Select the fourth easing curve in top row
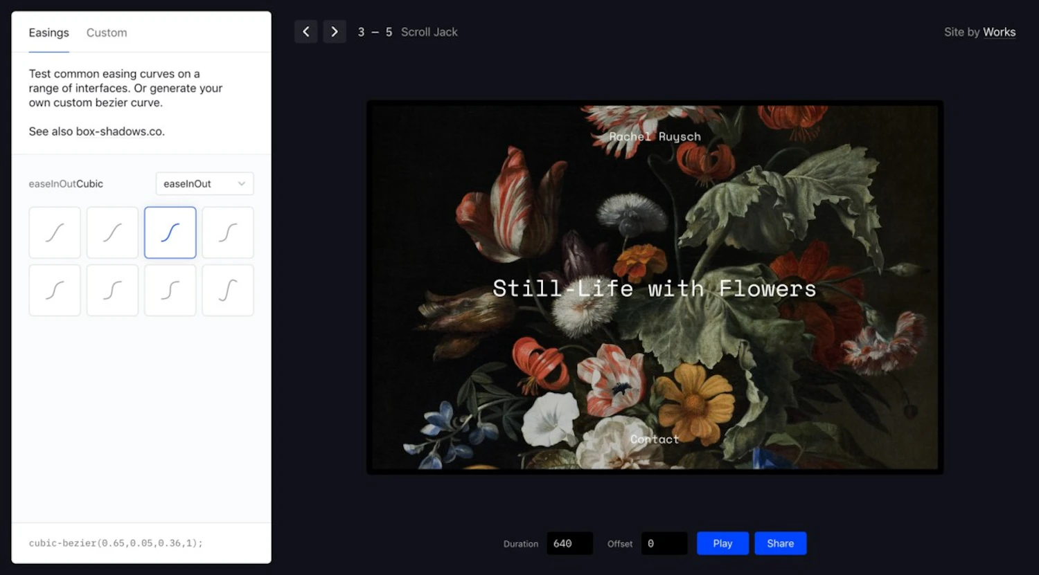This screenshot has height=575, width=1039. coord(228,232)
